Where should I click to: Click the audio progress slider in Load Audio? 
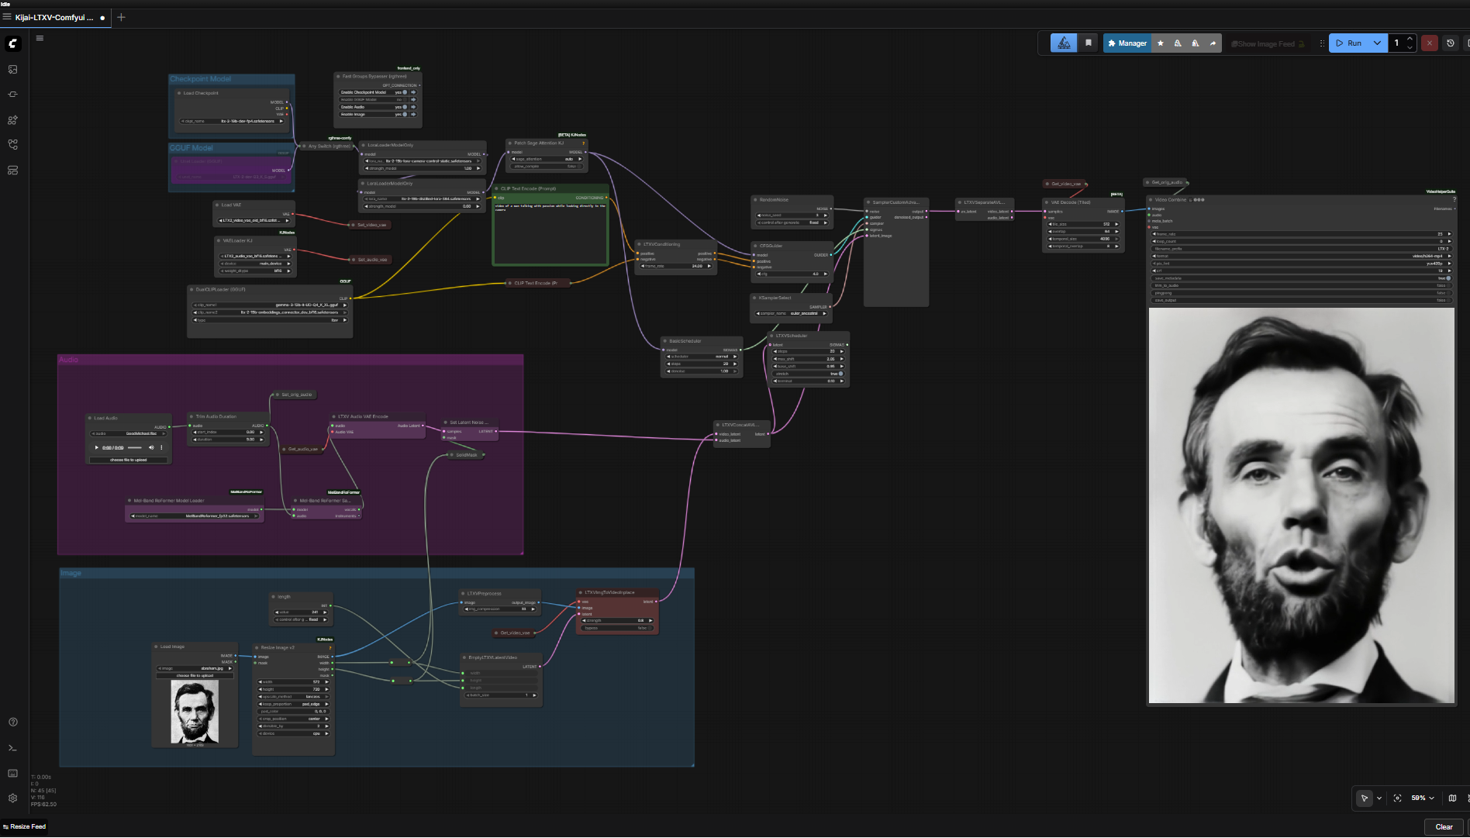(x=135, y=448)
